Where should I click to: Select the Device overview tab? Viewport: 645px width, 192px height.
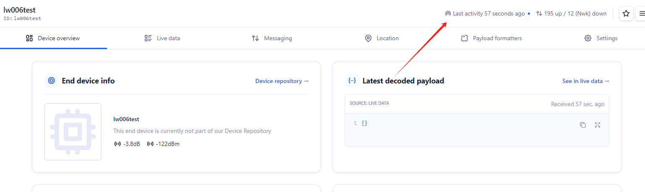pos(53,39)
